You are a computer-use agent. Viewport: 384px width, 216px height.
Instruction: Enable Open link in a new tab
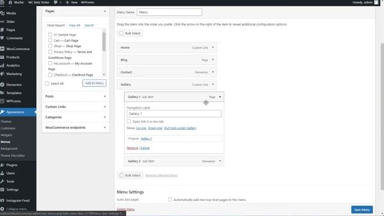point(129,121)
